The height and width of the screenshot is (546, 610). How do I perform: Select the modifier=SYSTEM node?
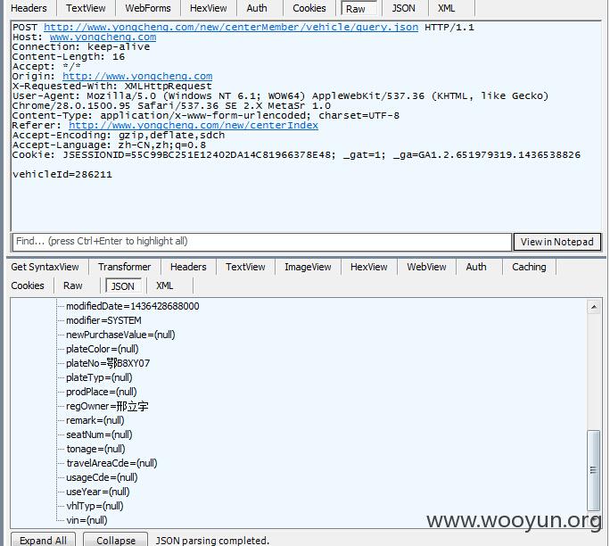pos(103,320)
